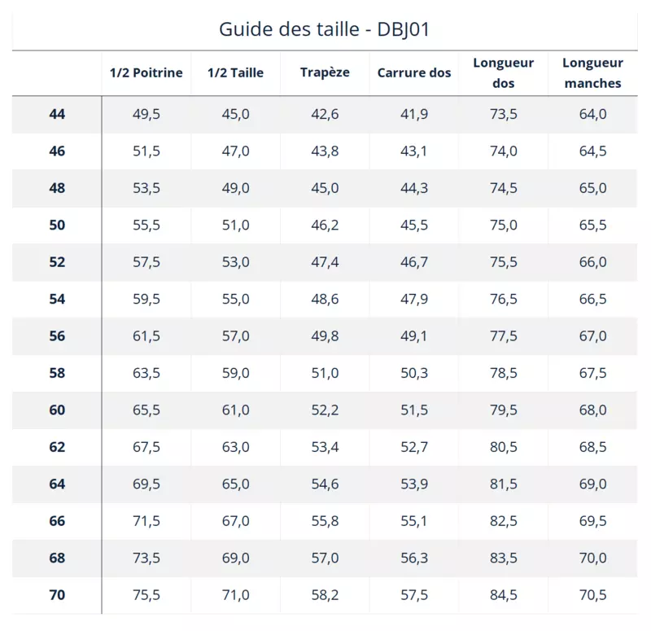Select the 1/2 Taille column header
The height and width of the screenshot is (631, 651).
click(x=235, y=72)
